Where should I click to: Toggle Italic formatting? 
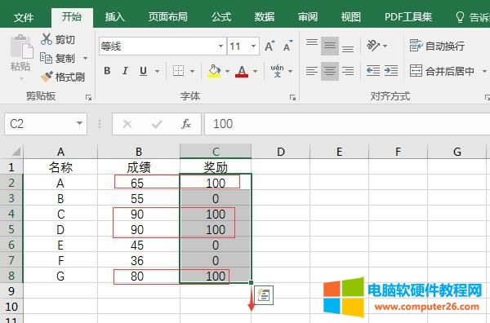[x=125, y=71]
